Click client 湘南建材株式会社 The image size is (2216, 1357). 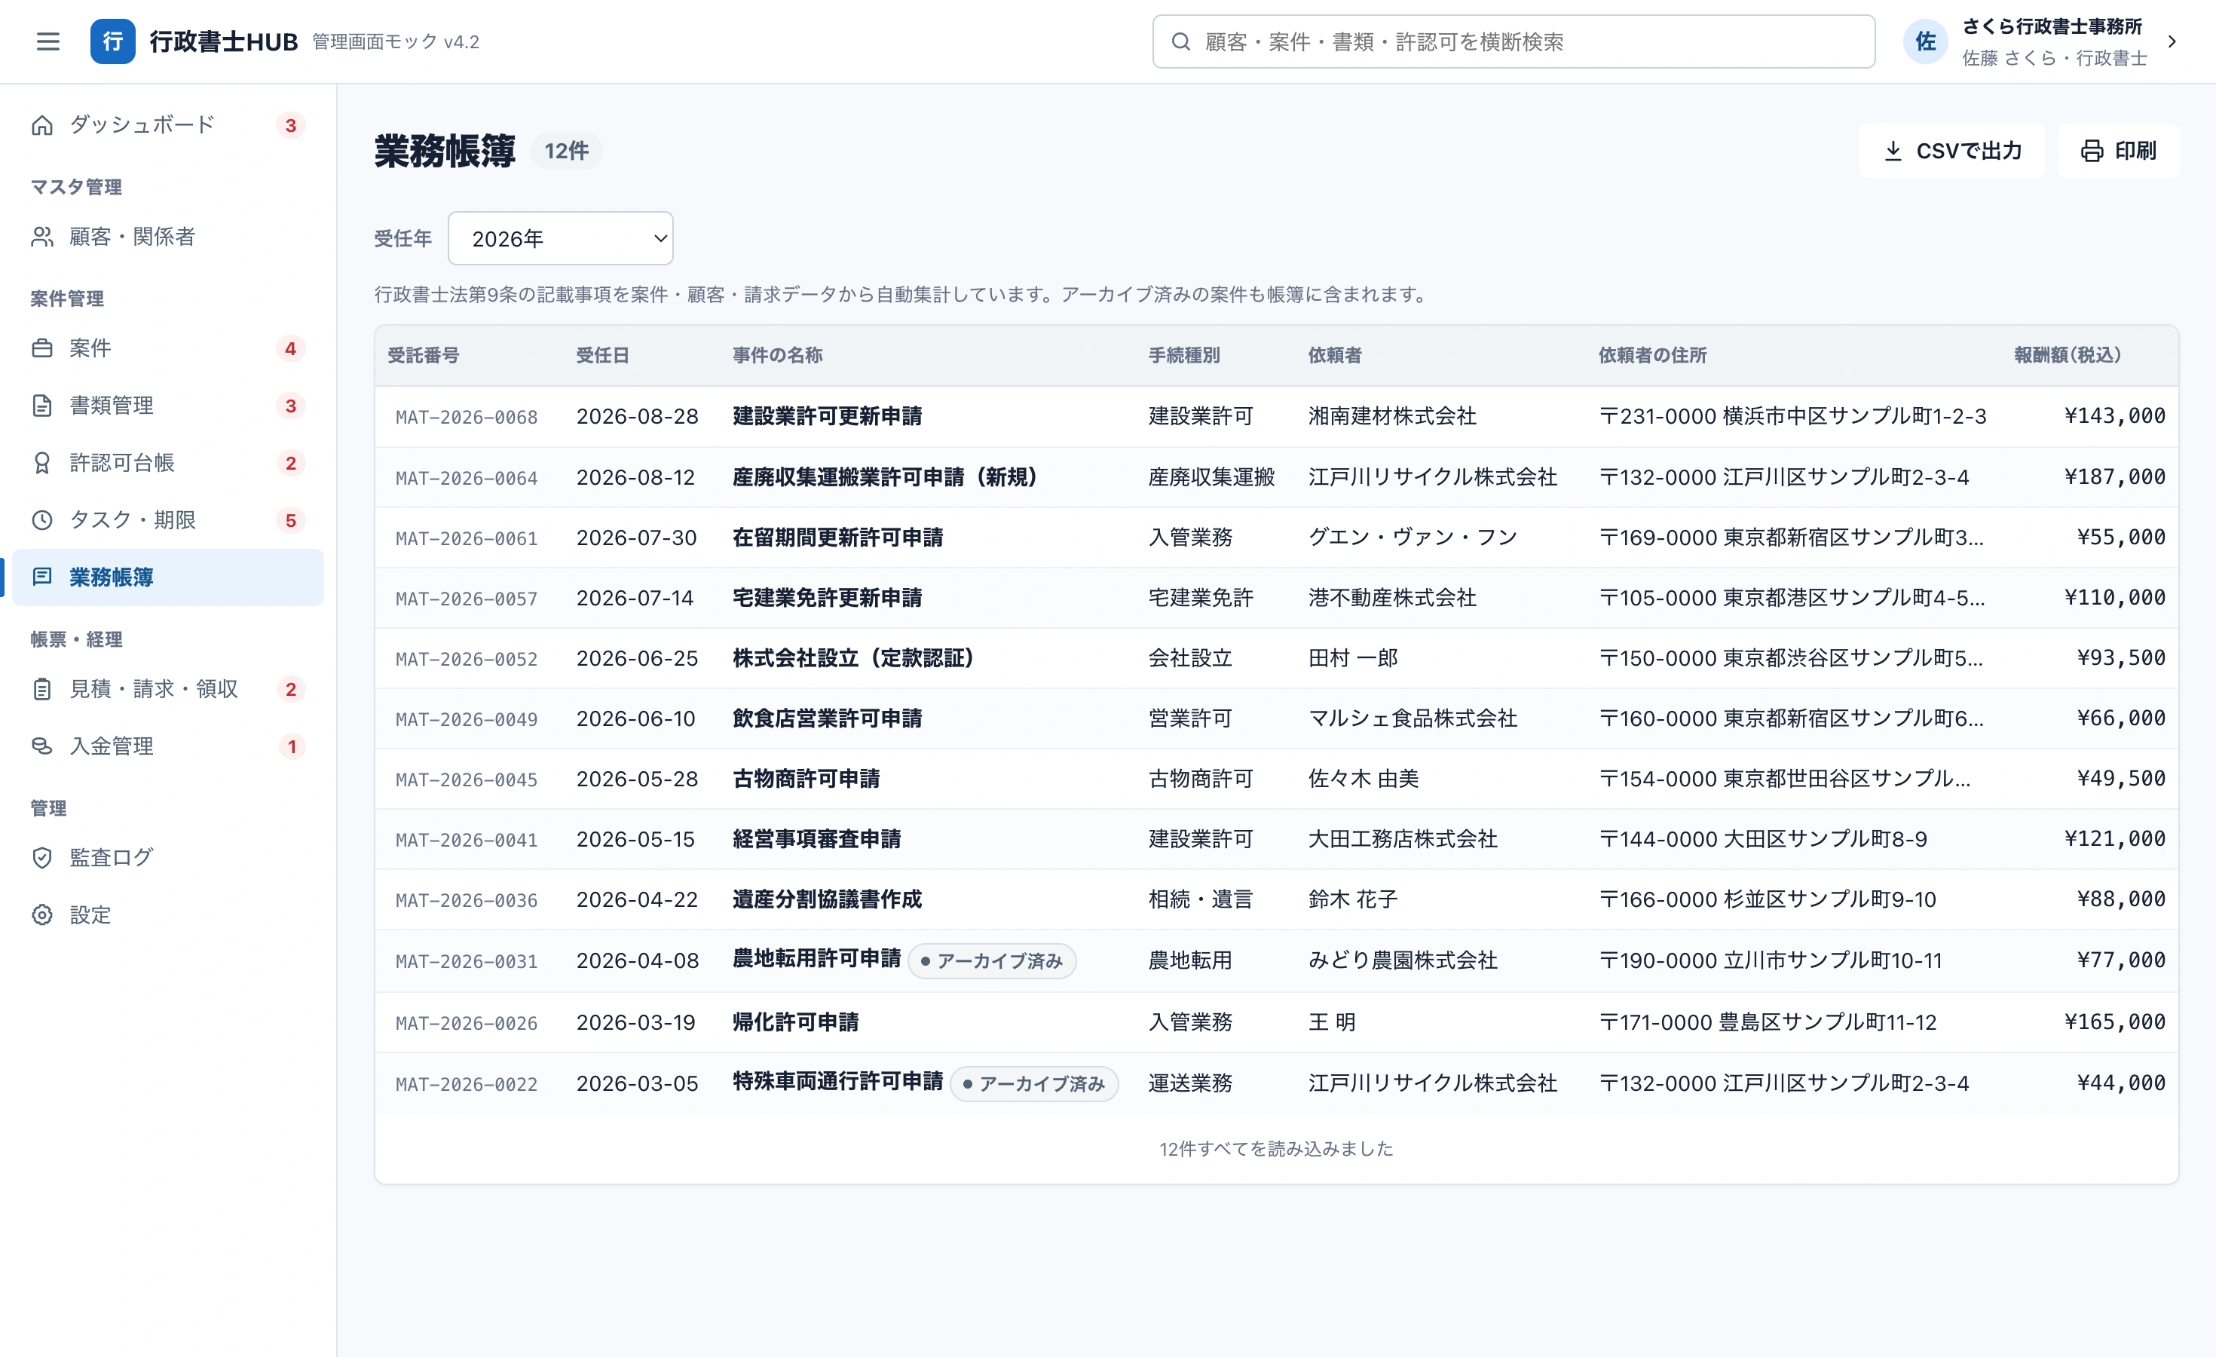click(x=1391, y=416)
